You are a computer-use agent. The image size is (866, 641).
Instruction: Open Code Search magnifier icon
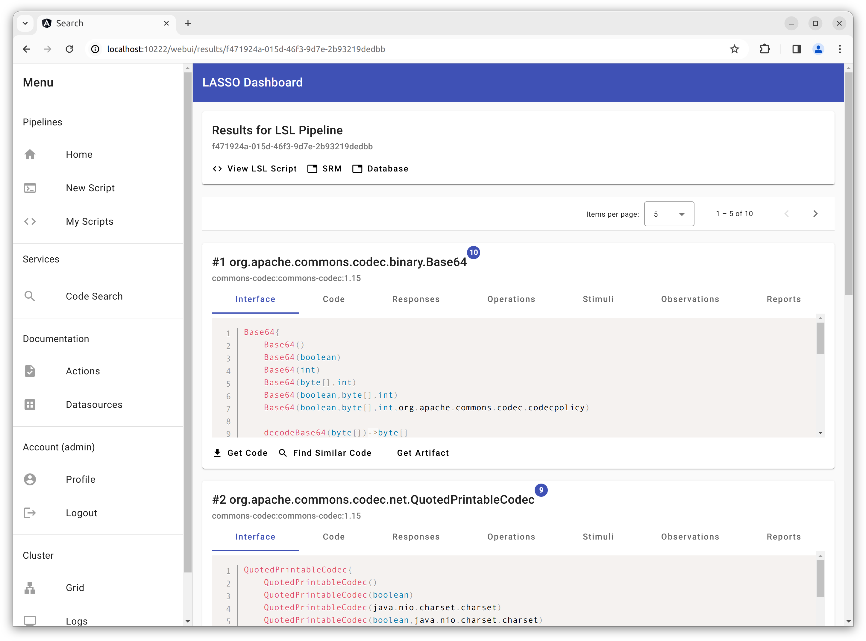point(30,297)
